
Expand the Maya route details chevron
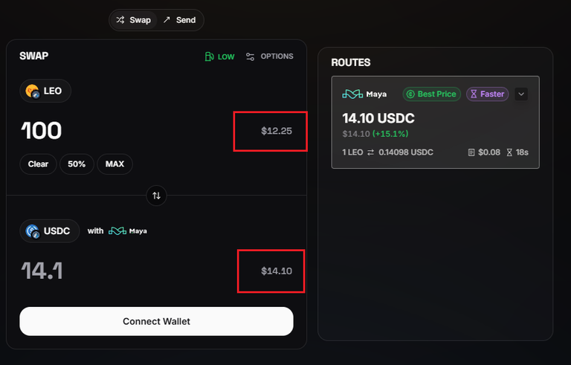[521, 94]
